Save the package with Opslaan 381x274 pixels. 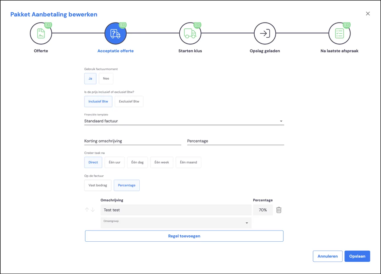357,256
